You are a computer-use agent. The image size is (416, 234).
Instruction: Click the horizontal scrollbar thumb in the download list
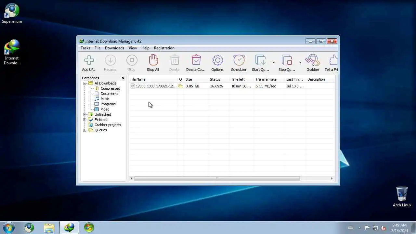[217, 178]
